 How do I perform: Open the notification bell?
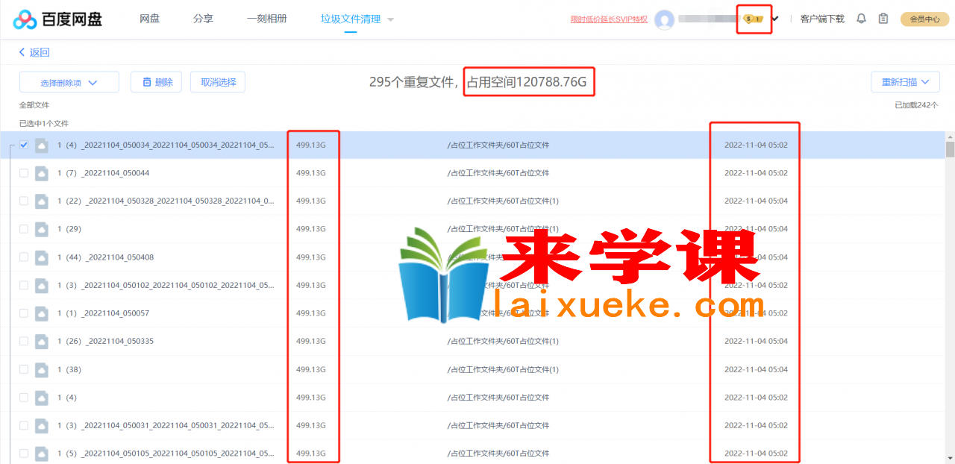coord(861,19)
